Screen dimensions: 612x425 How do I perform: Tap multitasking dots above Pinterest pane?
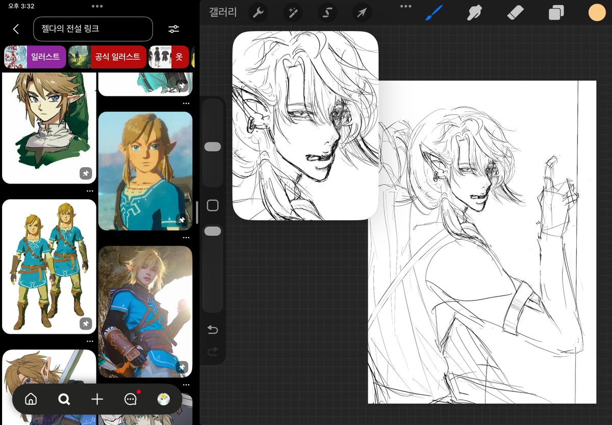pos(97,6)
